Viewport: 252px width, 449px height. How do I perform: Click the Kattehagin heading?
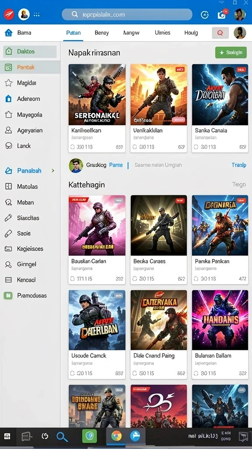pos(87,185)
